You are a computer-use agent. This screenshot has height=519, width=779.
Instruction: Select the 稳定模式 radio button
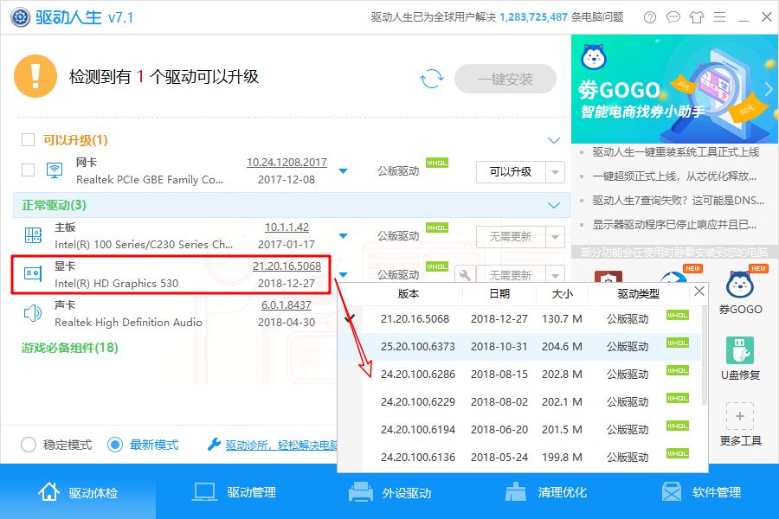click(29, 445)
